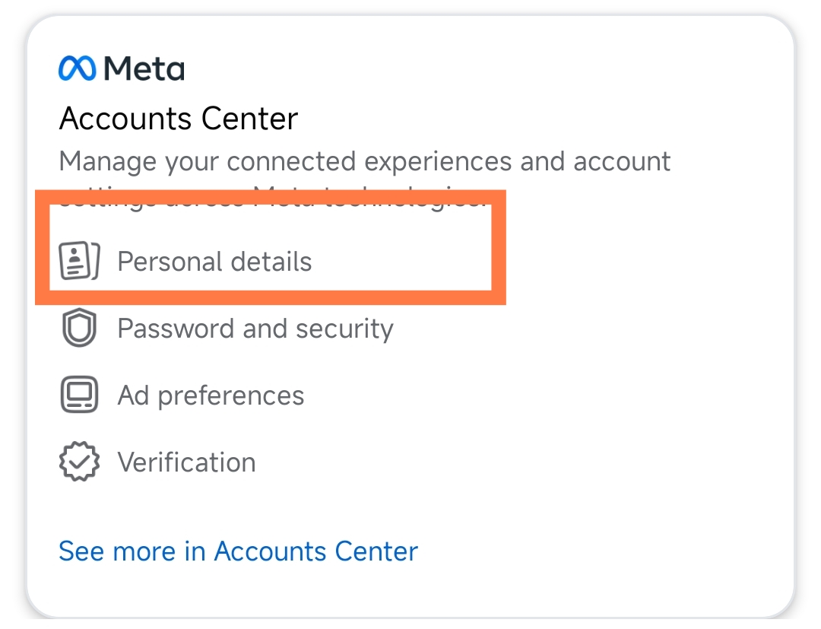Click the word 'preferences' in Ad preferences
The height and width of the screenshot is (629, 821).
(x=231, y=396)
